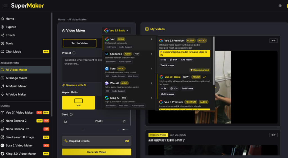This screenshot has width=288, height=158.
Task: Click the Sora model logo icon
Action: click(107, 68)
